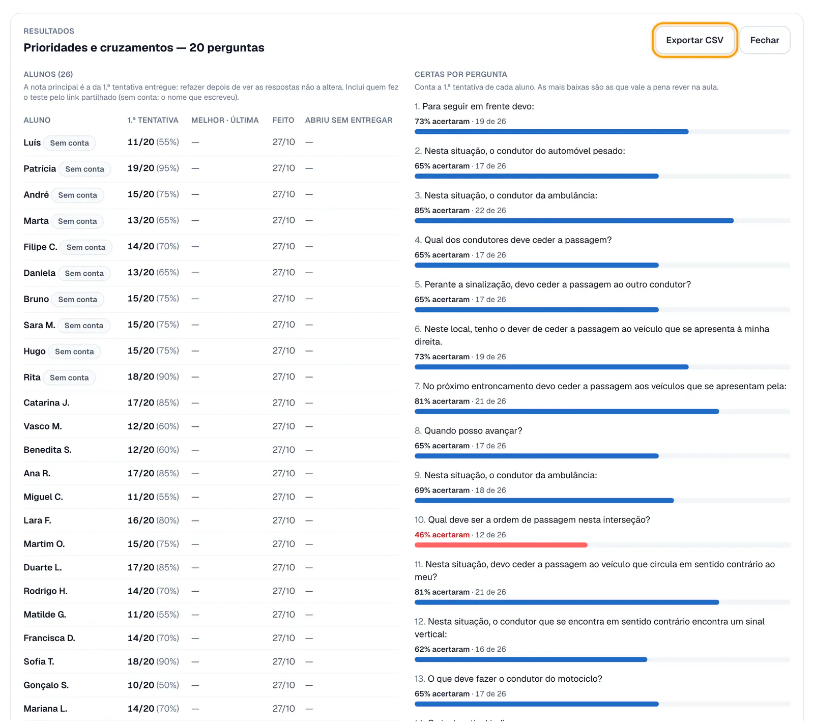
Task: Click question 8 "Quando posso avançar?"
Action: click(468, 430)
